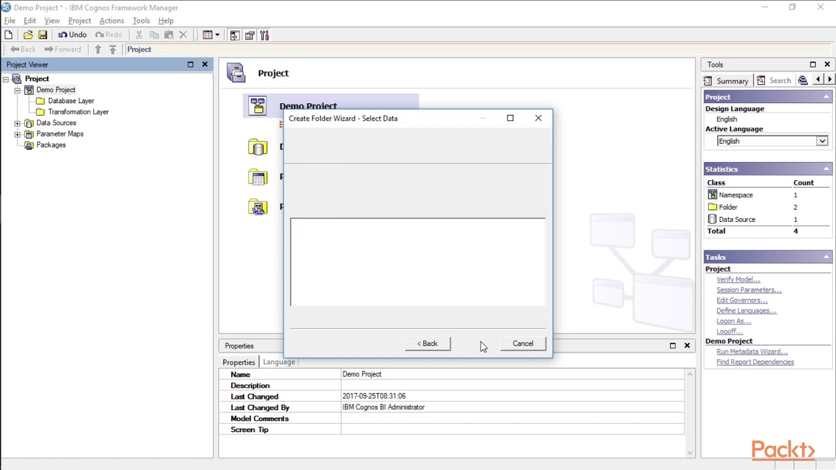Toggle the Project Viewer pane toolbar icon
Viewport: 836px width, 470px height.
pos(234,35)
